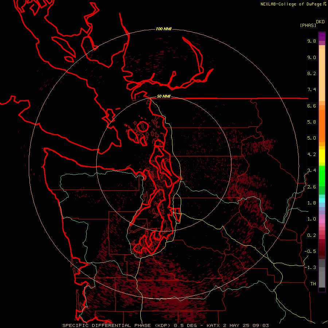Select the TH legend label

click(313, 284)
